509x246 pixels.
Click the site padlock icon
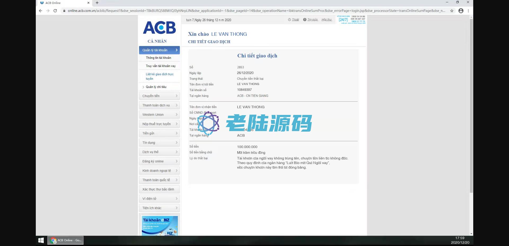(x=64, y=11)
